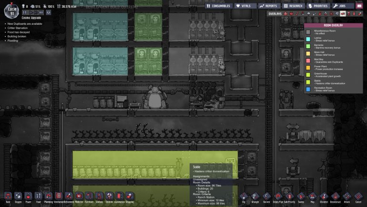Open the Food build category
Image resolution: width=367 pixels, height=207 pixels.
click(x=38, y=196)
